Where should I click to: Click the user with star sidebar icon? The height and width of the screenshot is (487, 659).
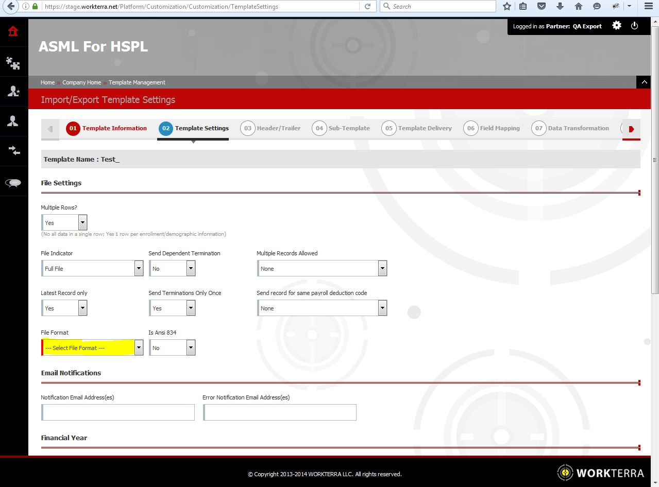click(x=13, y=92)
